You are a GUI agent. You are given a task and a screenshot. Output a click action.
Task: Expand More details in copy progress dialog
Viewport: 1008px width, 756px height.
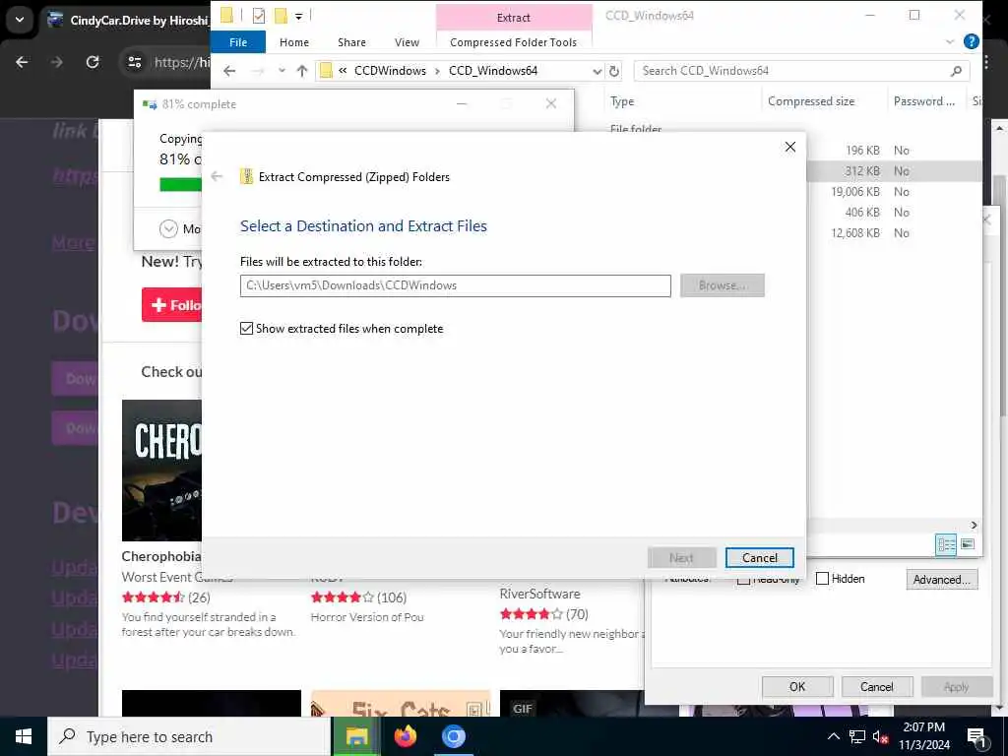pyautogui.click(x=168, y=228)
